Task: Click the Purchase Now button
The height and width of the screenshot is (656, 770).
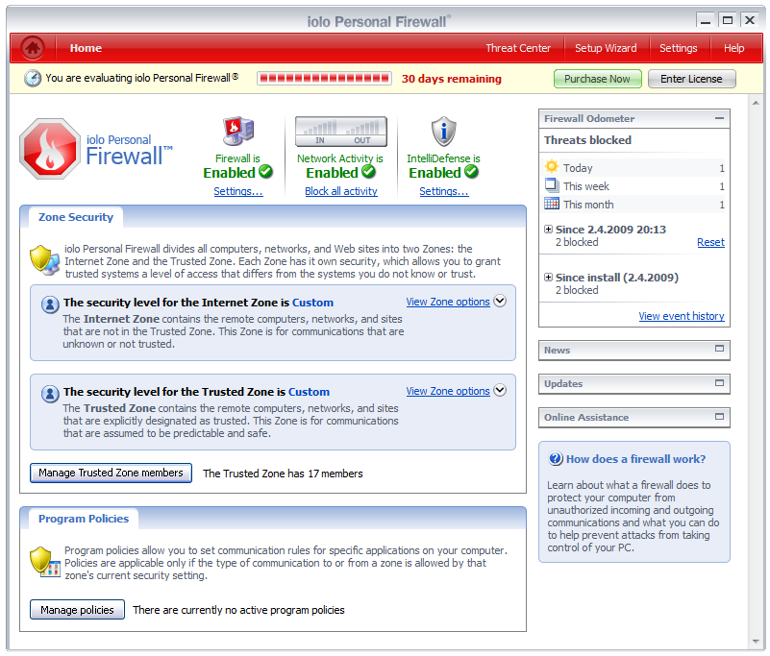Action: (597, 79)
